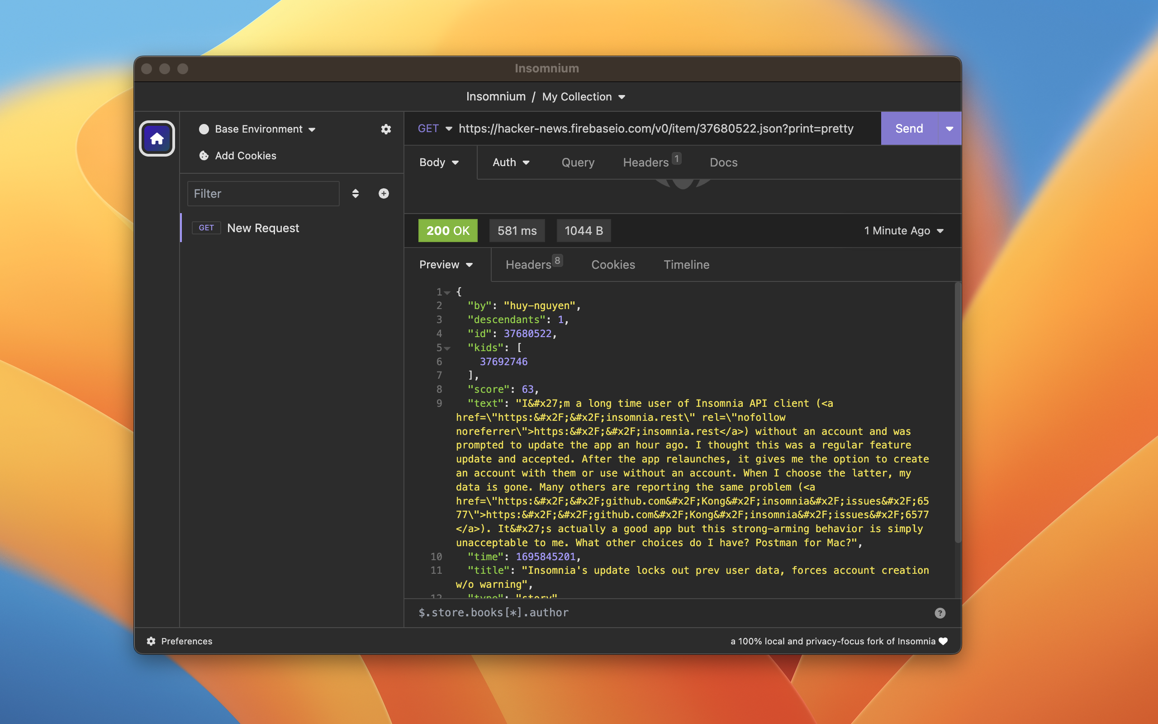Open response history 1 Minute Ago

tap(903, 231)
